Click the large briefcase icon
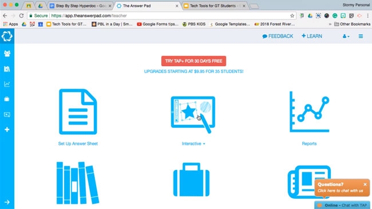372x209 pixels. 192,179
